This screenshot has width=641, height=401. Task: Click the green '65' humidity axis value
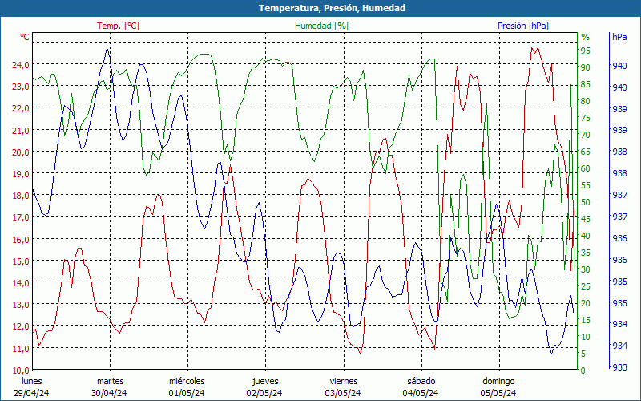click(x=586, y=152)
